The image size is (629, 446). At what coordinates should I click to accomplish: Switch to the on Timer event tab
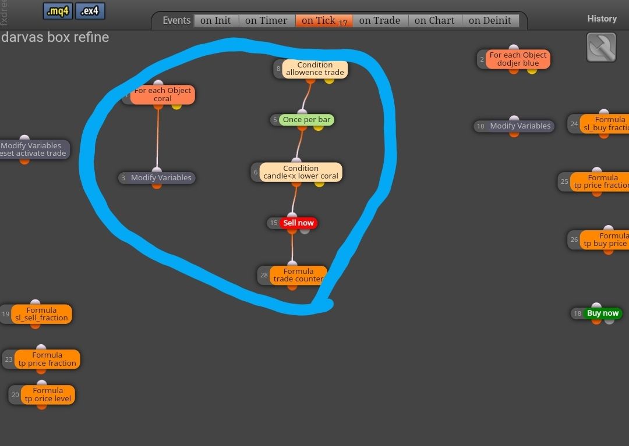click(266, 20)
